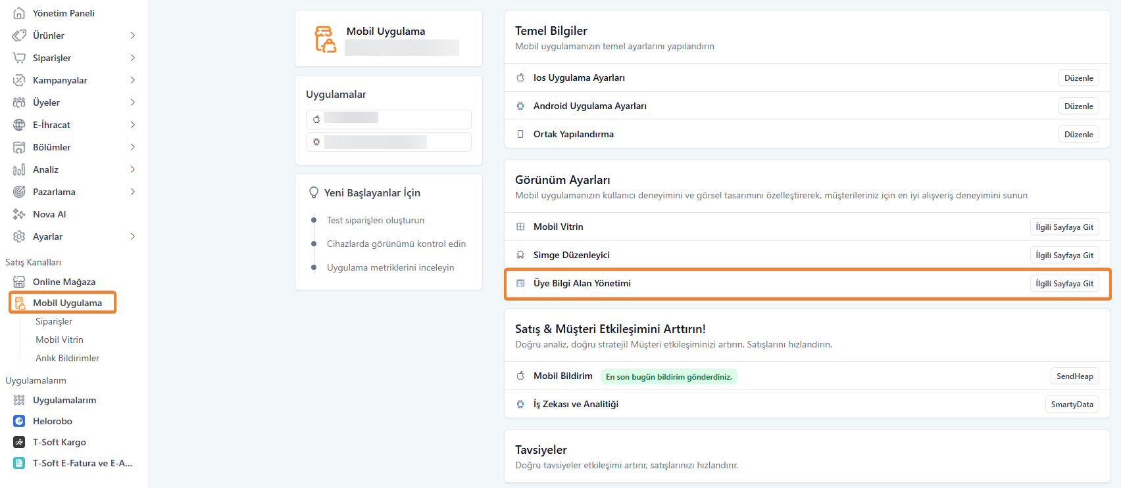Open Pazarlama menu item
The image size is (1121, 488).
tap(54, 192)
